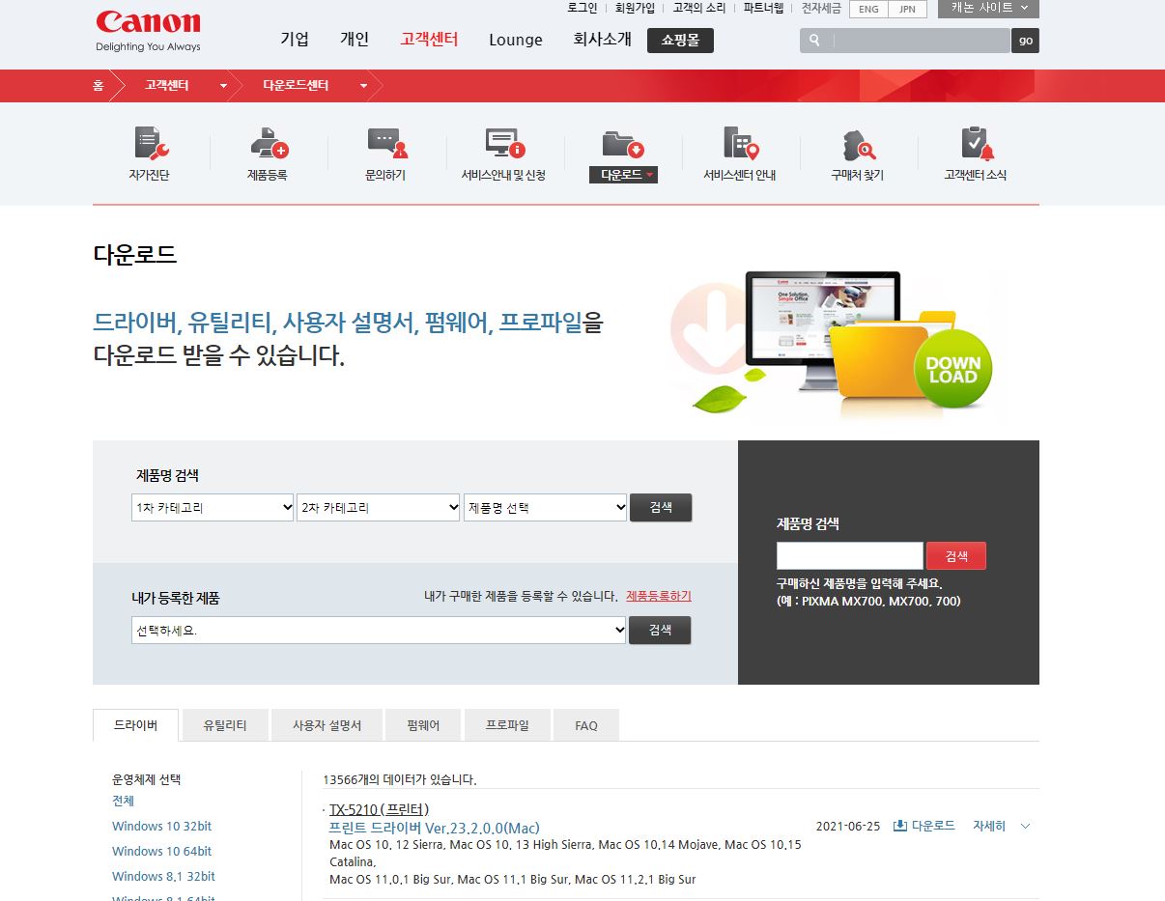The height and width of the screenshot is (901, 1165).
Task: Filter by Windows 10 64bit
Action: [161, 851]
